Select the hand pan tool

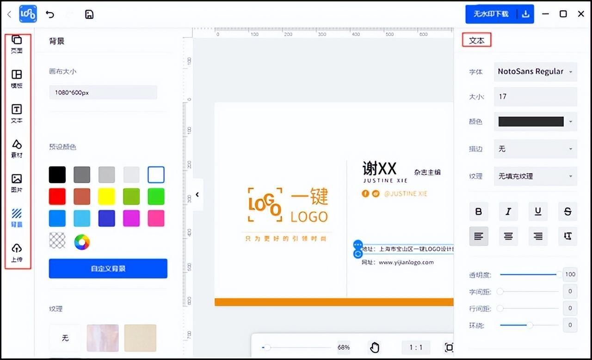(375, 348)
